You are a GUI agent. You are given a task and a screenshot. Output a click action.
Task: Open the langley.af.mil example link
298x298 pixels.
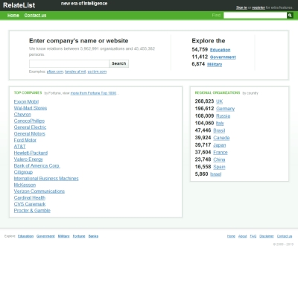(x=75, y=72)
